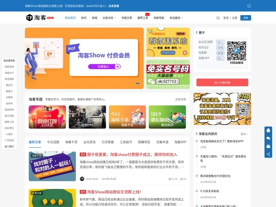Screen dimensions: 276x207
Task: Click 链接 next to 淘客群
Action: 220,53
